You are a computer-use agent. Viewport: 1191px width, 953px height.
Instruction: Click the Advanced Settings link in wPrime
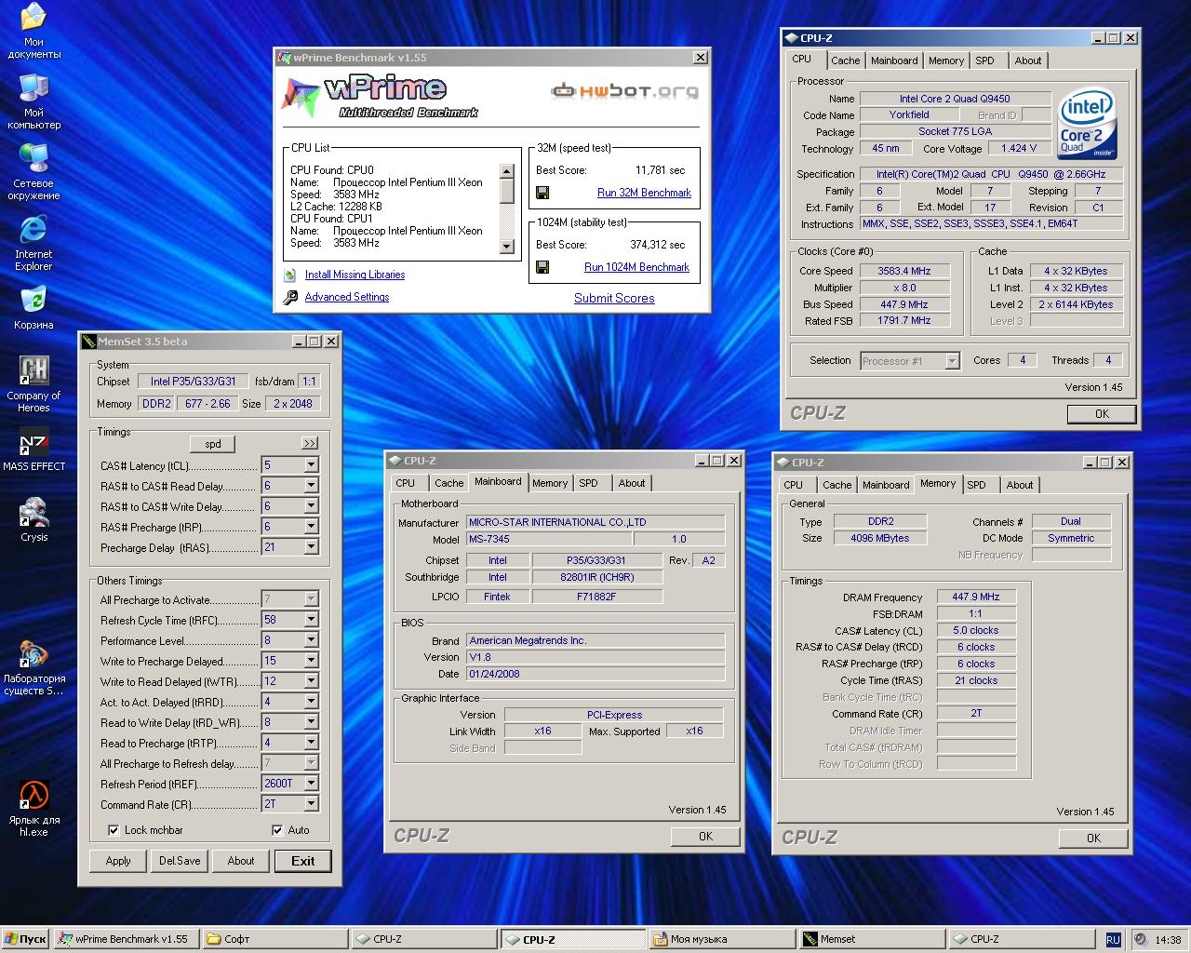347,297
